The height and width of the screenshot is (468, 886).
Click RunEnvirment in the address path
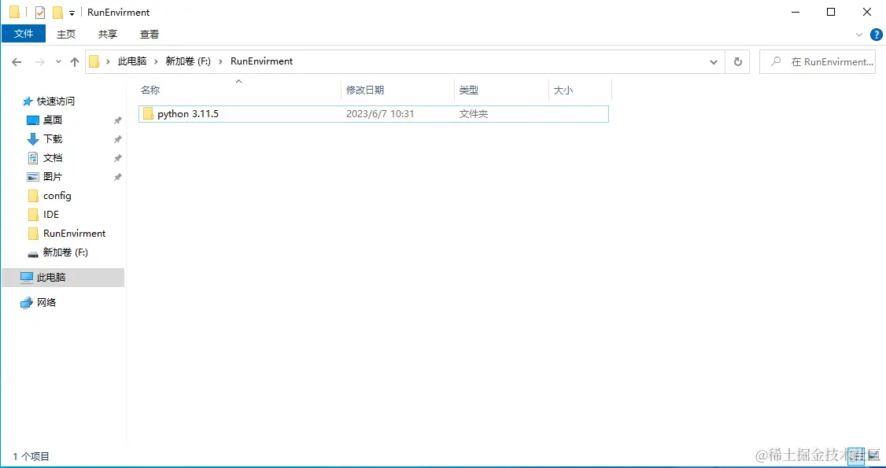pos(261,61)
